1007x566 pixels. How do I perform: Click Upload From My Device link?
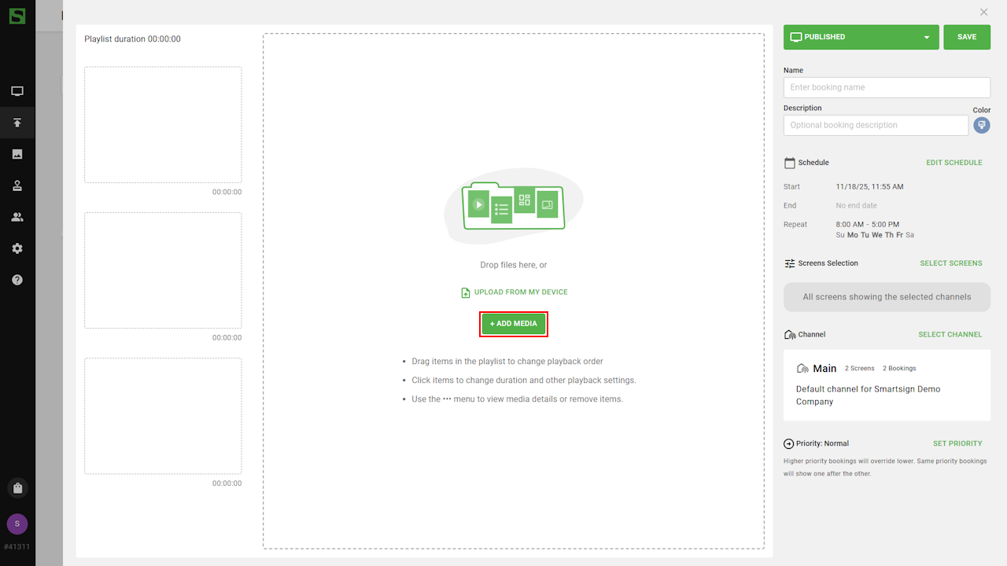pyautogui.click(x=515, y=292)
